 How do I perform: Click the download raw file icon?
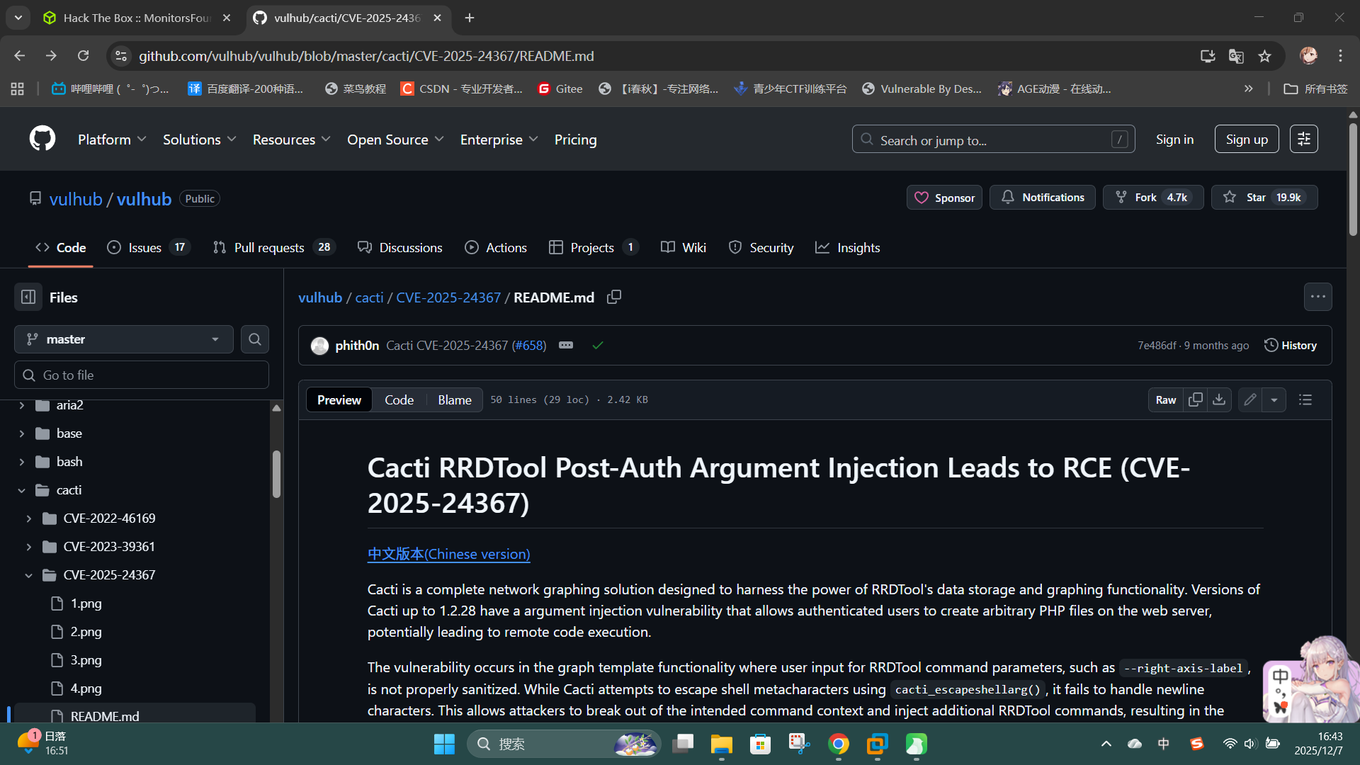(x=1219, y=400)
